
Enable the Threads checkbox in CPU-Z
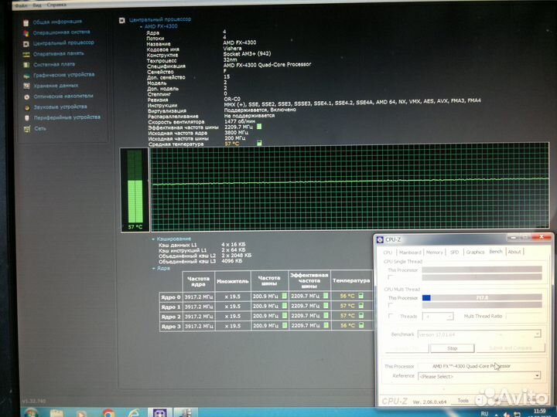pos(391,316)
